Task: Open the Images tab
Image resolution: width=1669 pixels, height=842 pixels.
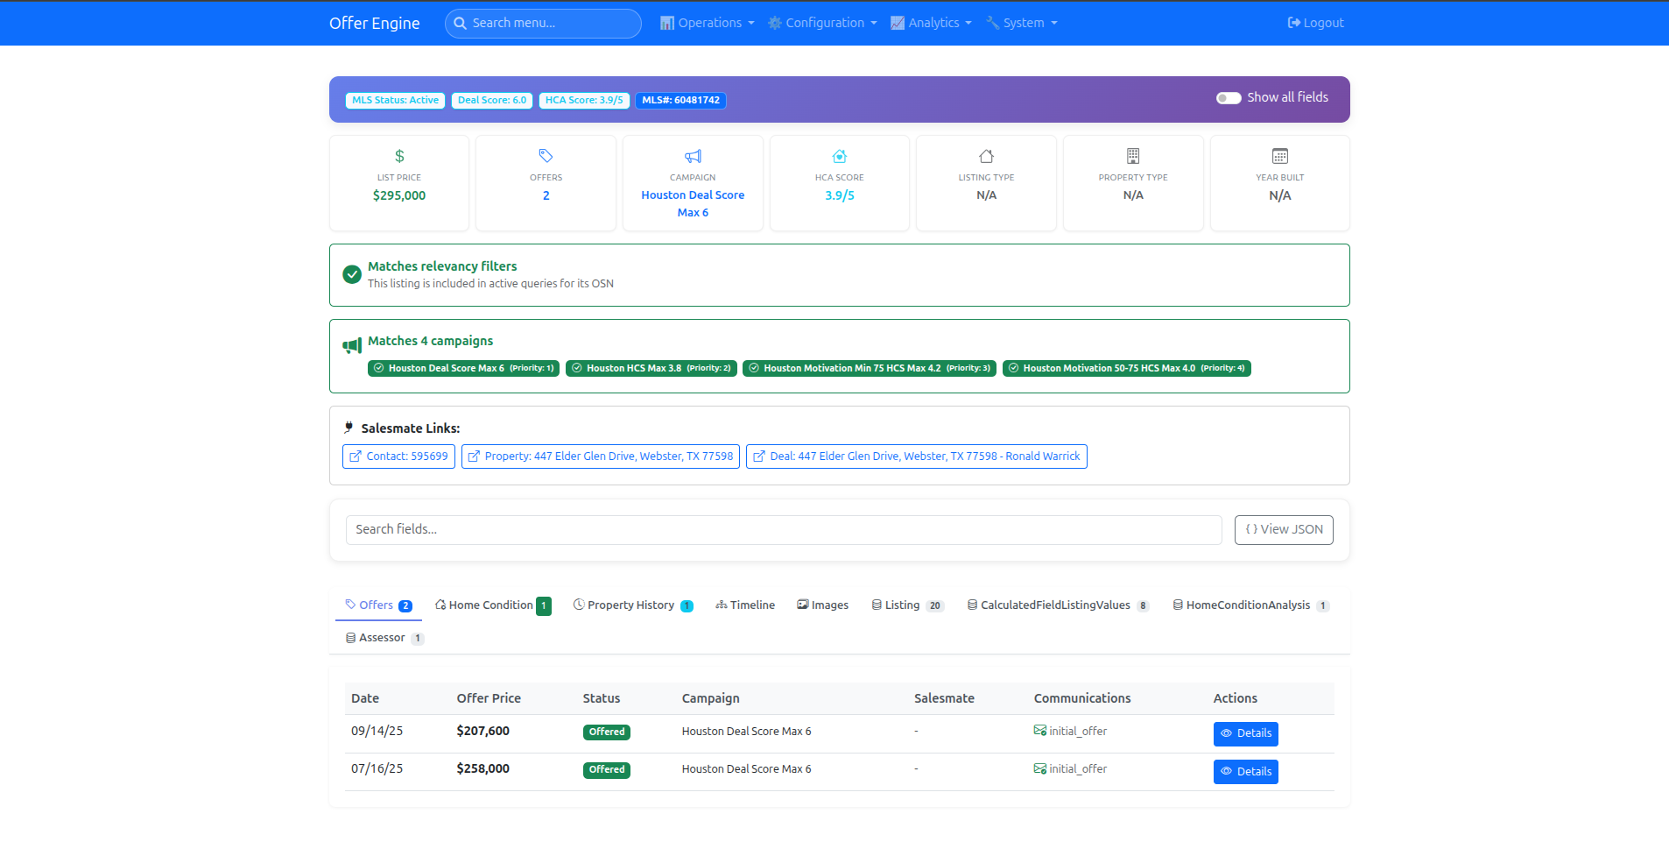Action: click(821, 605)
